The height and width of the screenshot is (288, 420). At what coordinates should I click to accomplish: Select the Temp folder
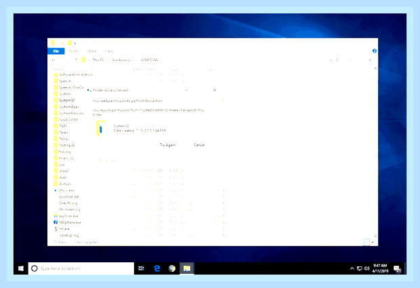[x=61, y=139]
